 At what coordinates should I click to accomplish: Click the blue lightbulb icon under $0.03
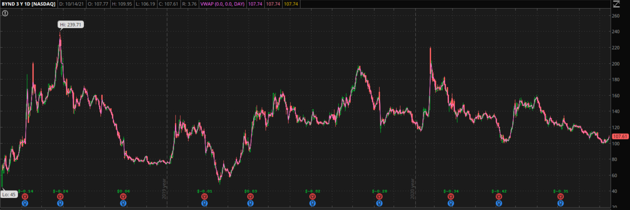(250, 203)
